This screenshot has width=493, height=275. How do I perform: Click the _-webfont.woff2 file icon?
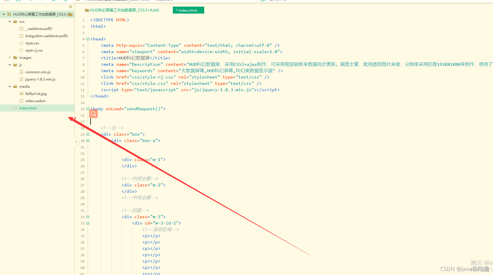click(x=21, y=29)
